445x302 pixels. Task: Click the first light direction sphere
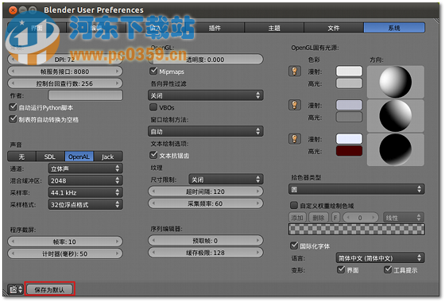(396, 82)
